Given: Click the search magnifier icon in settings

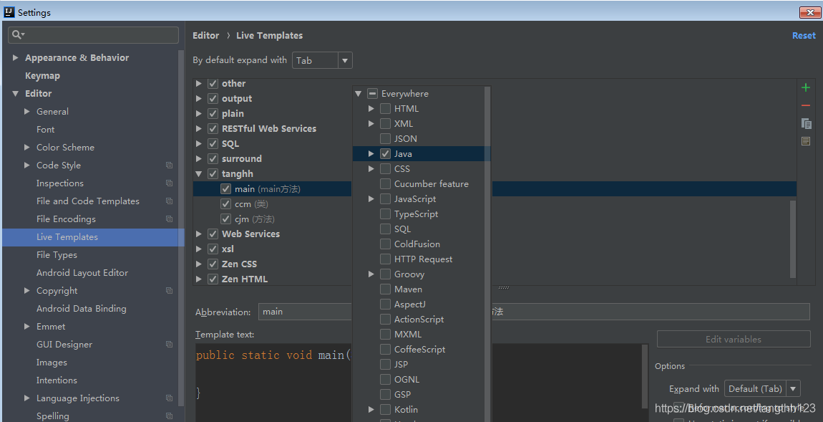Looking at the screenshot, I should click(x=17, y=34).
